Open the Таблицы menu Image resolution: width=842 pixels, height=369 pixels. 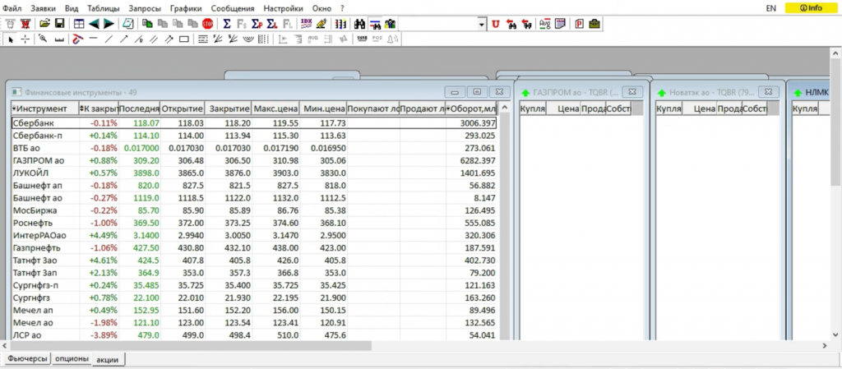(104, 8)
